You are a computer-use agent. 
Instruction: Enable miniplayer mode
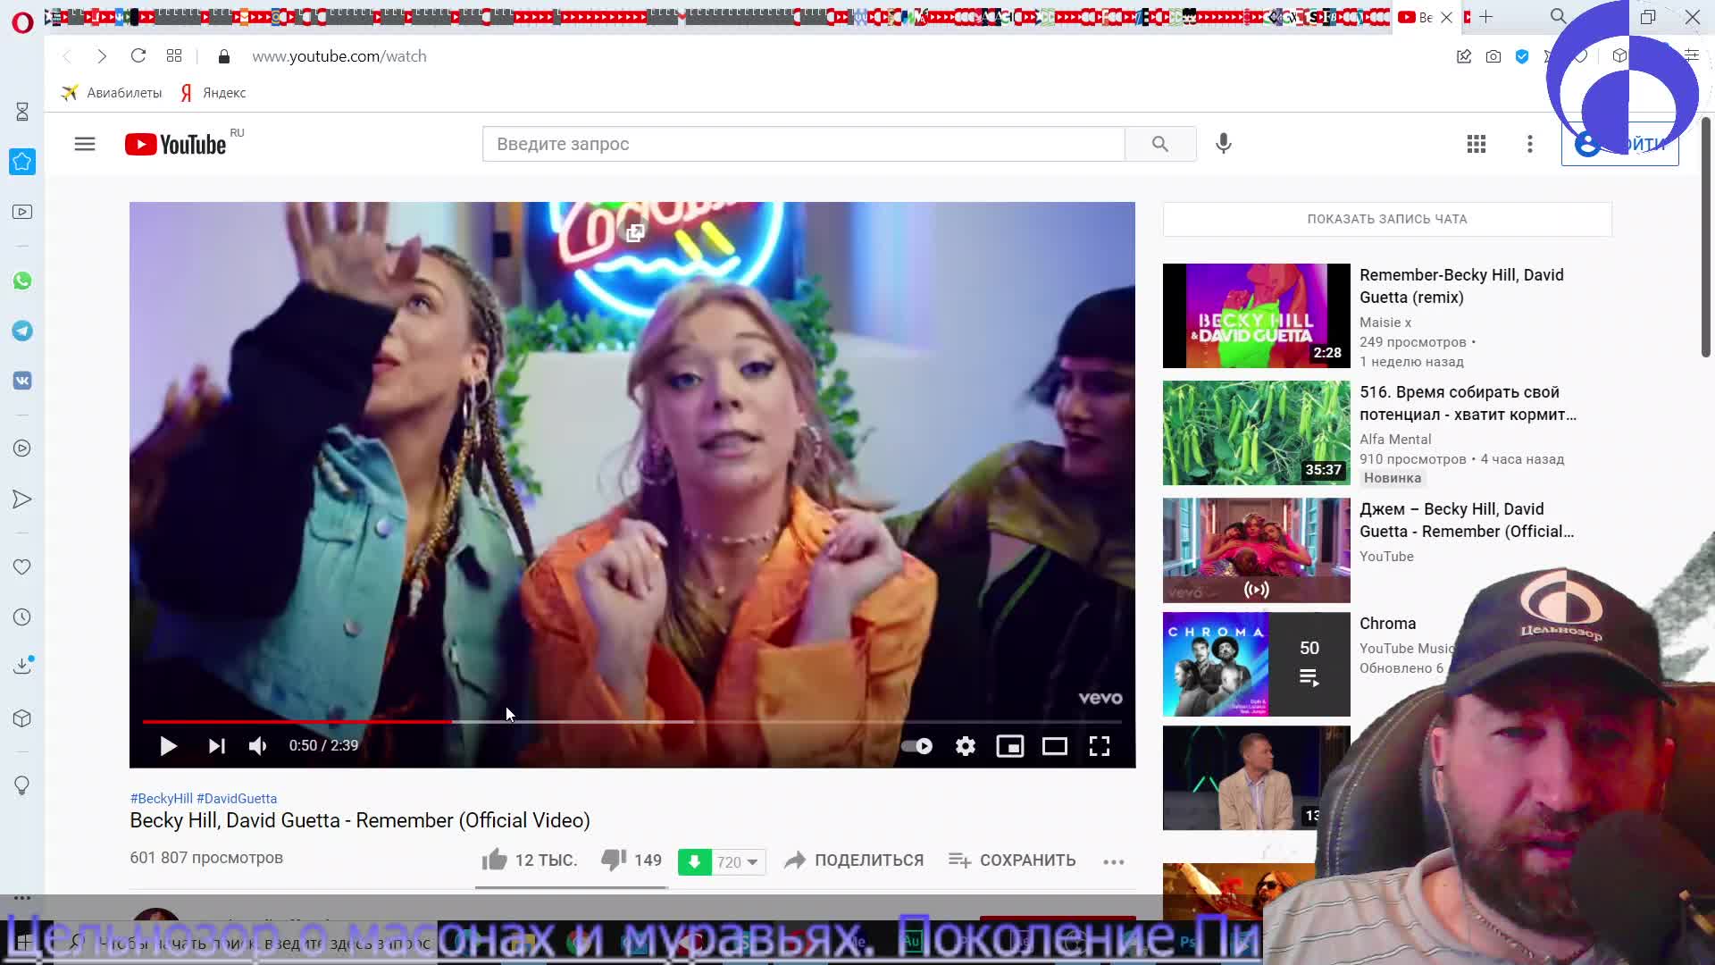pos(1010,746)
